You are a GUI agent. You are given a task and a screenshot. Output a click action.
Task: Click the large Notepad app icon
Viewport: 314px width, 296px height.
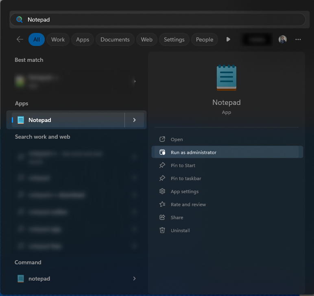tap(227, 78)
